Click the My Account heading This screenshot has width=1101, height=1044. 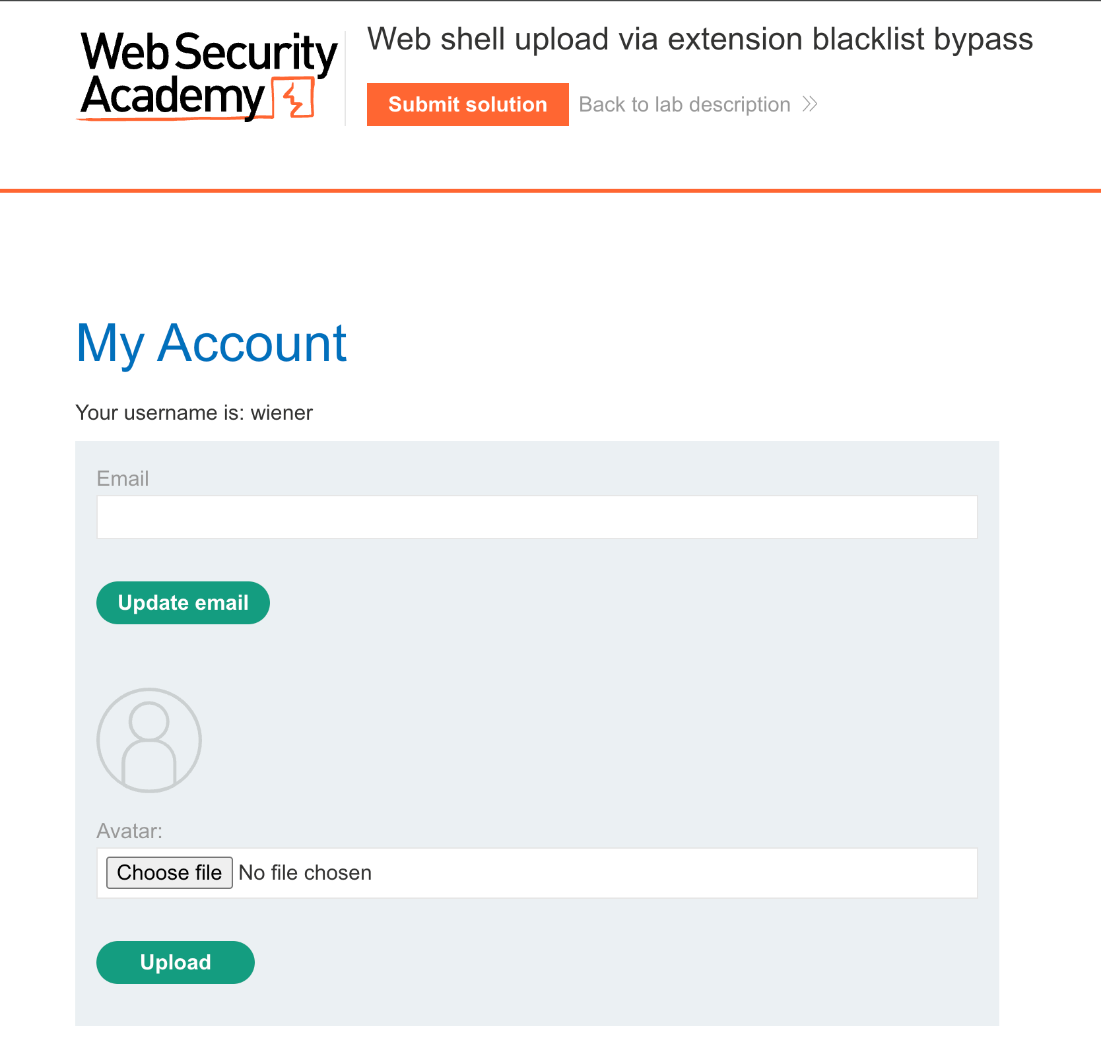(211, 343)
